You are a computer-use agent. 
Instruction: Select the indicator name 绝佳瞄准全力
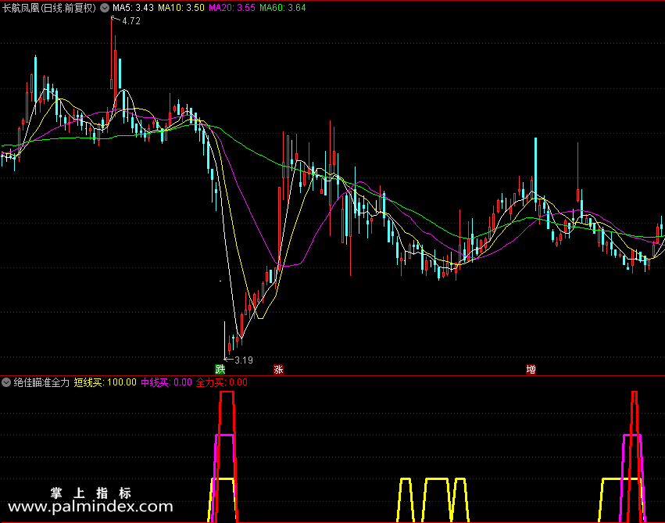pyautogui.click(x=41, y=382)
